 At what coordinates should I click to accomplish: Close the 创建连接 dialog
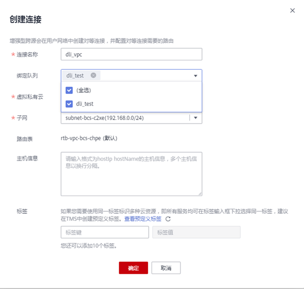click(292, 10)
